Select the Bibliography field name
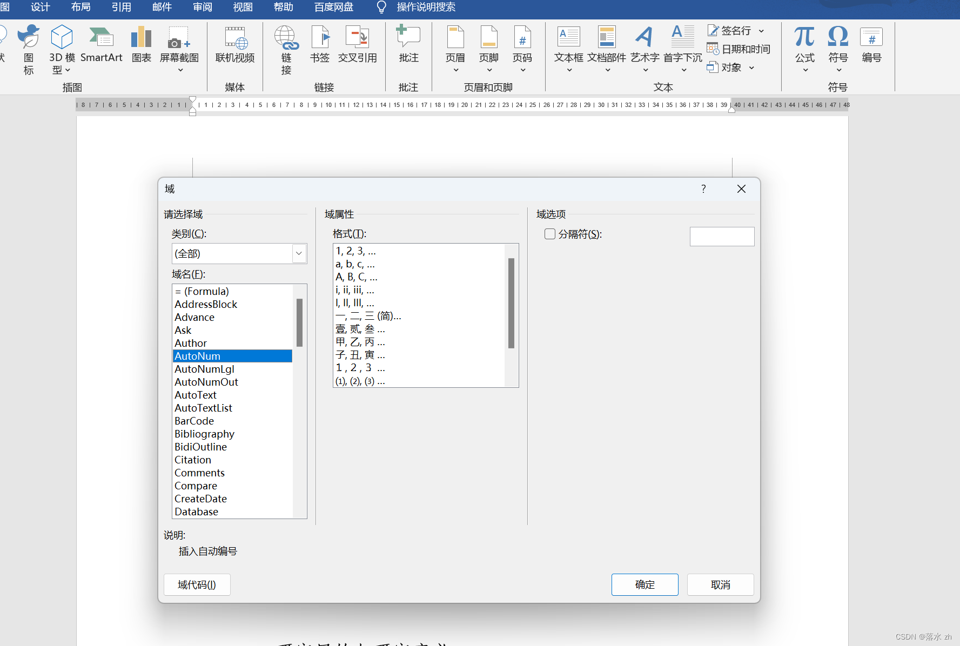Viewport: 960px width, 646px height. click(x=232, y=434)
